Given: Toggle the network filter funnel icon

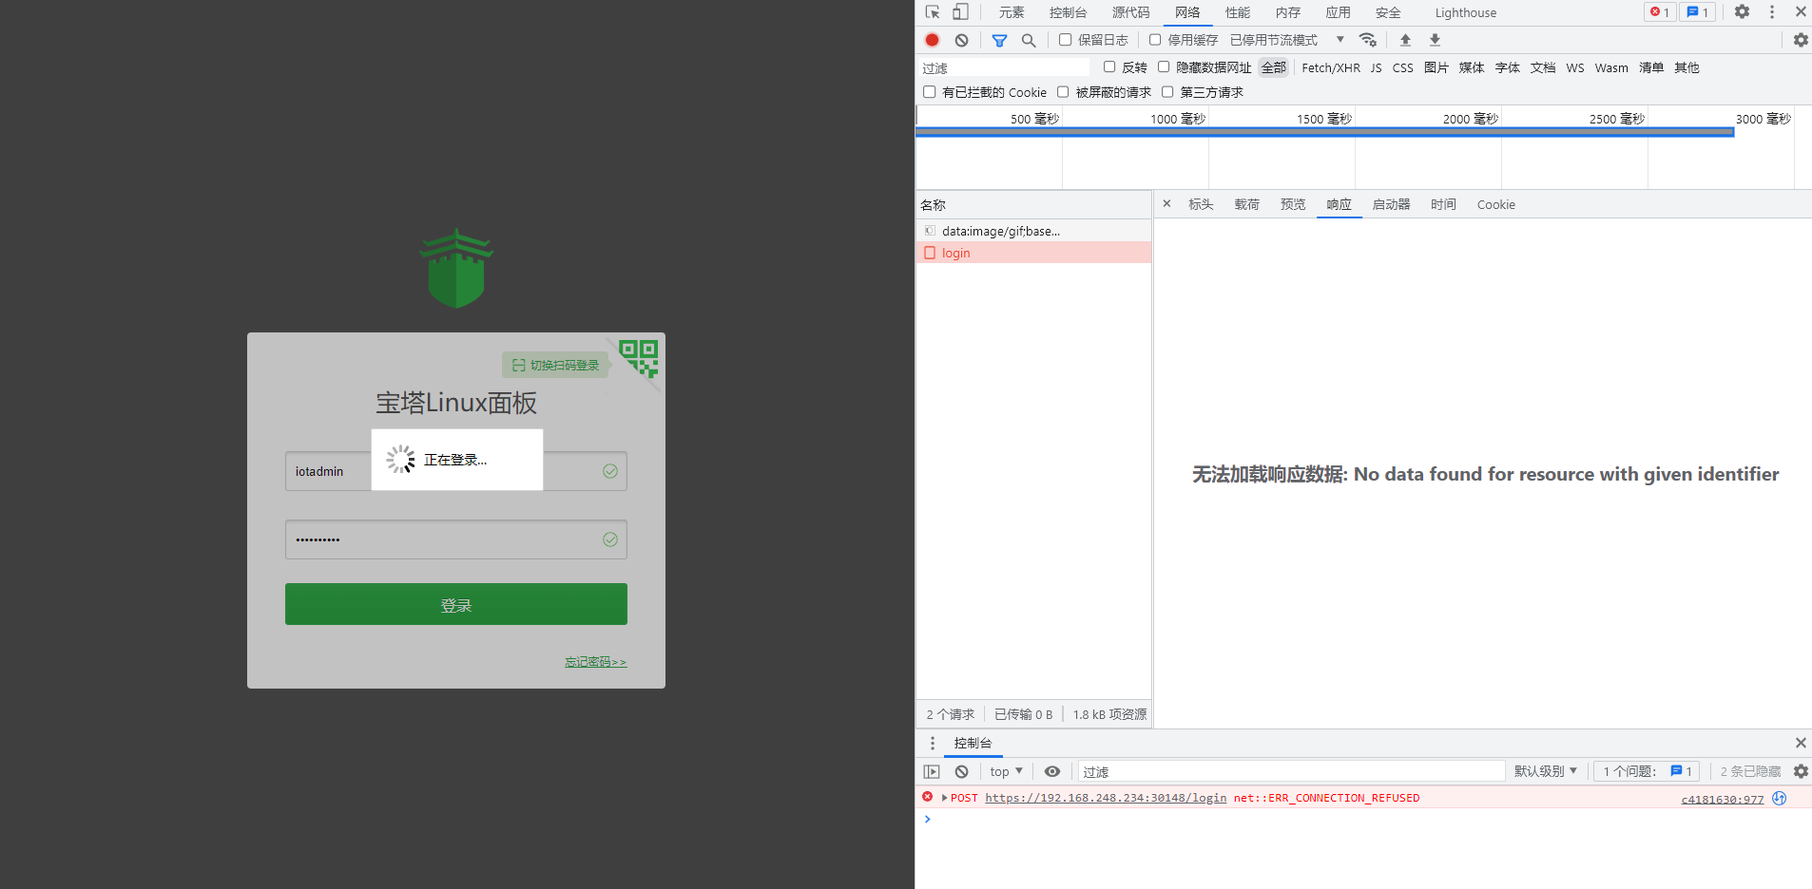Looking at the screenshot, I should click(999, 40).
